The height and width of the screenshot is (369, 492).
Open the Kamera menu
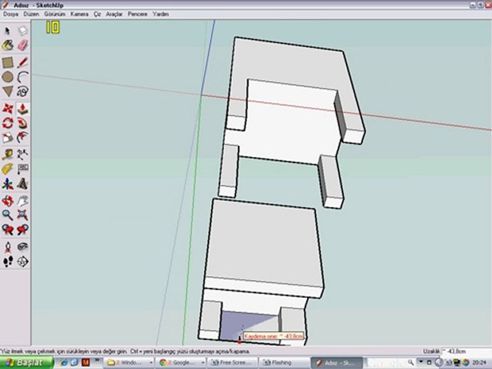click(x=79, y=14)
